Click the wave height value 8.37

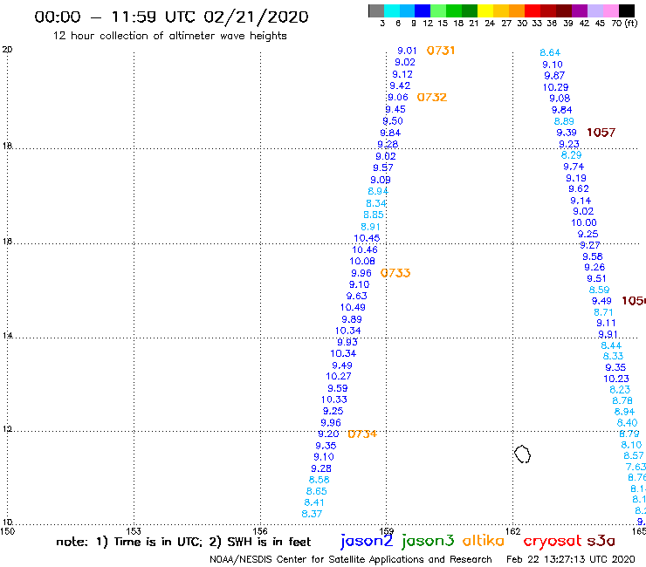click(312, 514)
